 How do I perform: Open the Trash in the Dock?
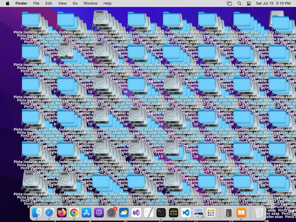point(259,213)
